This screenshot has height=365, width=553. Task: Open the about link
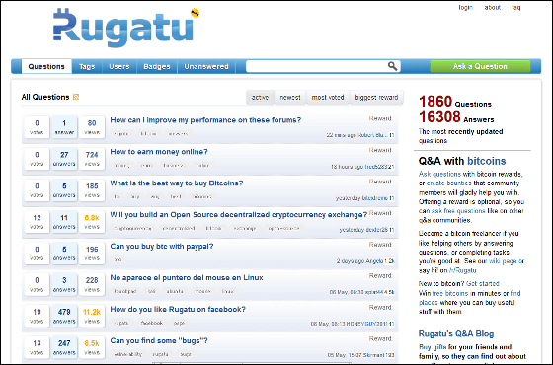click(493, 8)
